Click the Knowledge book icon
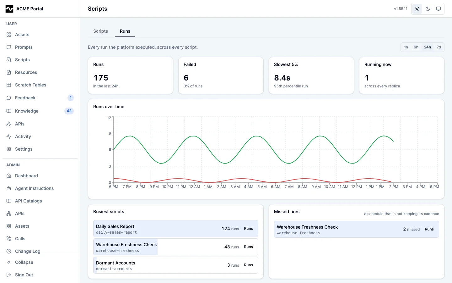This screenshot has height=283, width=452. (x=9, y=111)
